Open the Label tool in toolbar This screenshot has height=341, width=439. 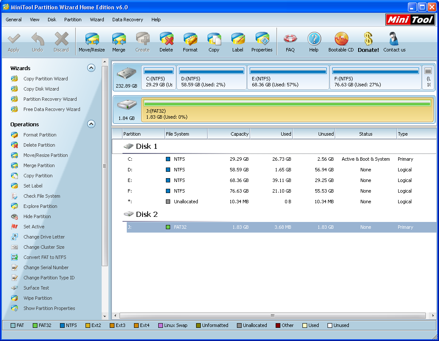(238, 42)
